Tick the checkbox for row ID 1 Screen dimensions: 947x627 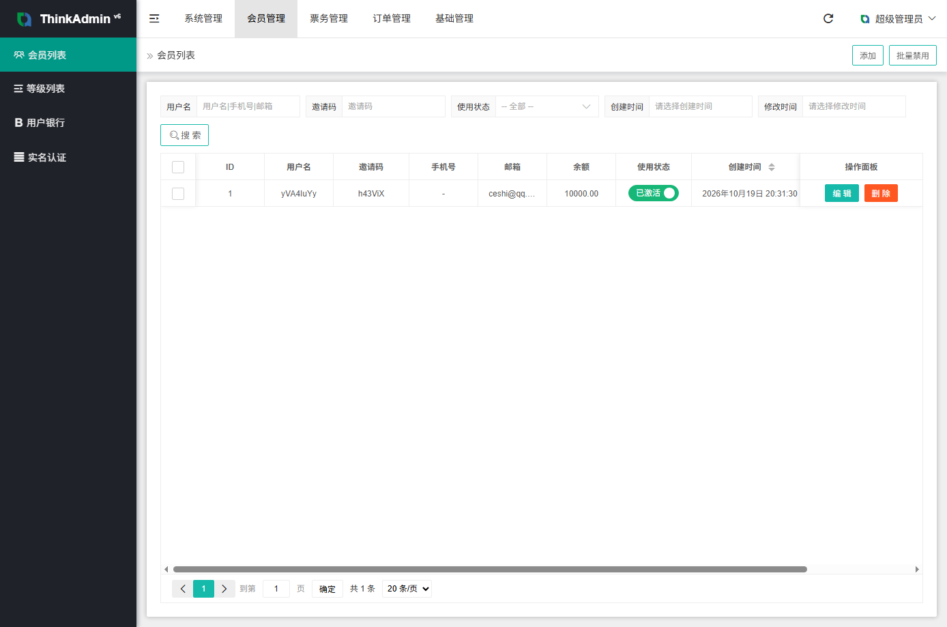coord(178,194)
